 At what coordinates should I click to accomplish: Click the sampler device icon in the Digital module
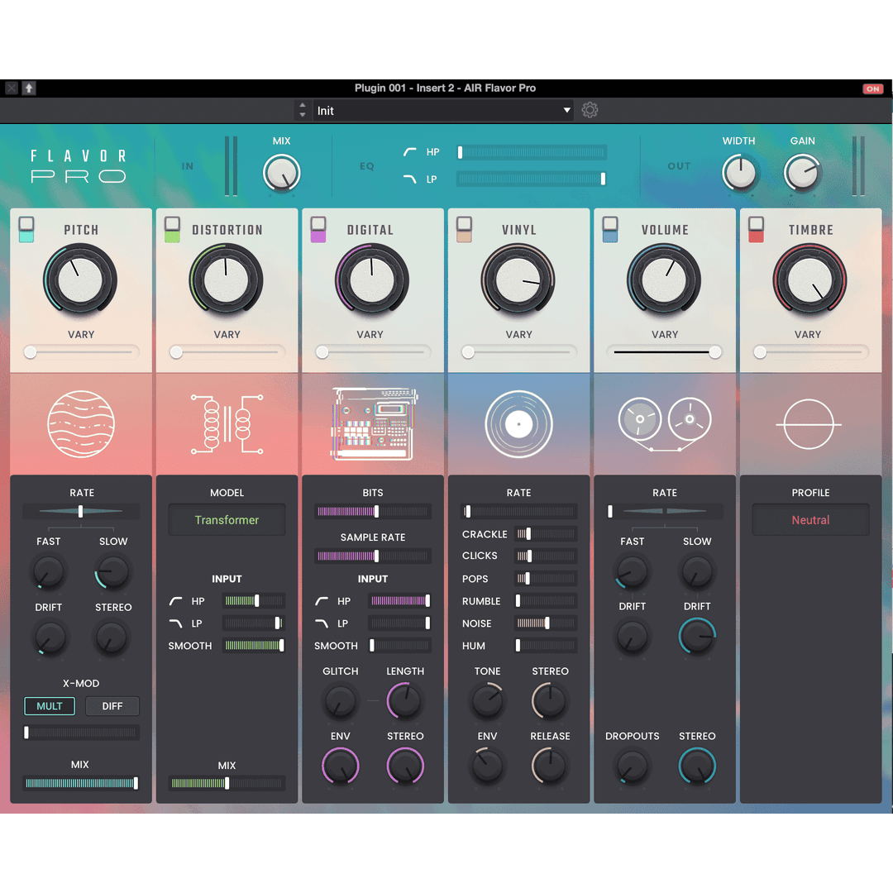[372, 424]
